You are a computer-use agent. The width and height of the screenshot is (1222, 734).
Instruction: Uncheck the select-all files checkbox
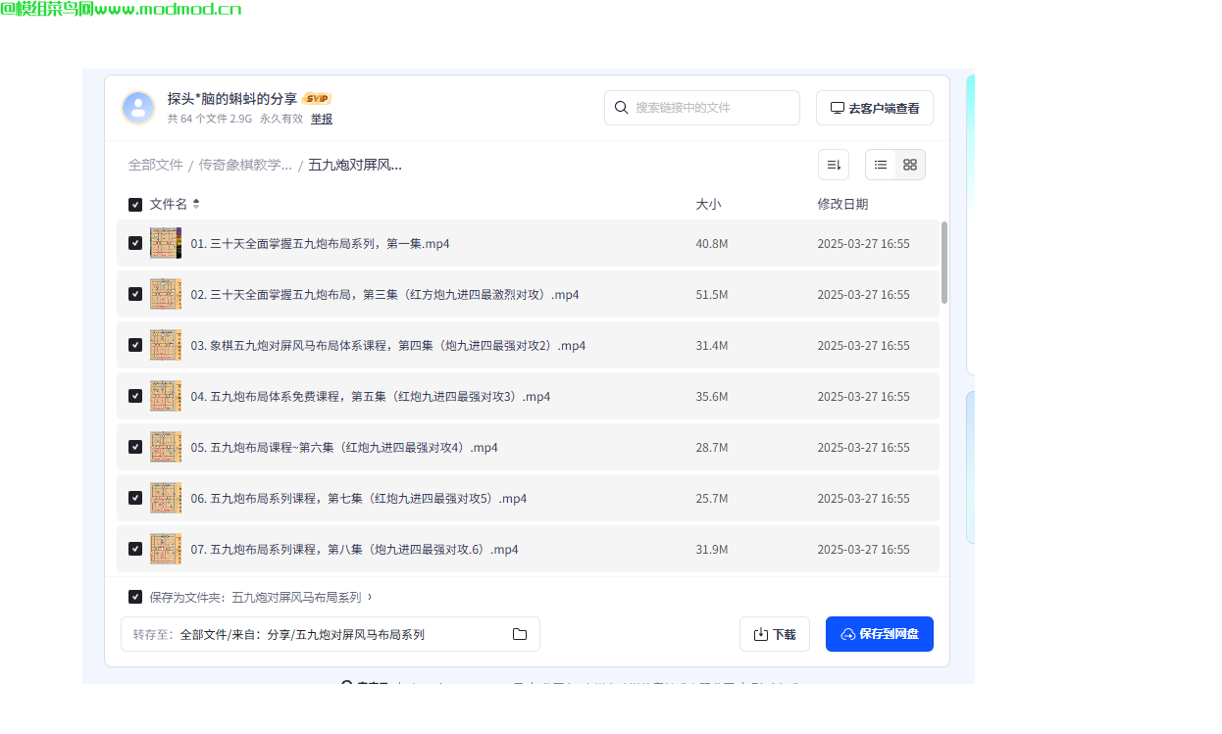pos(135,204)
